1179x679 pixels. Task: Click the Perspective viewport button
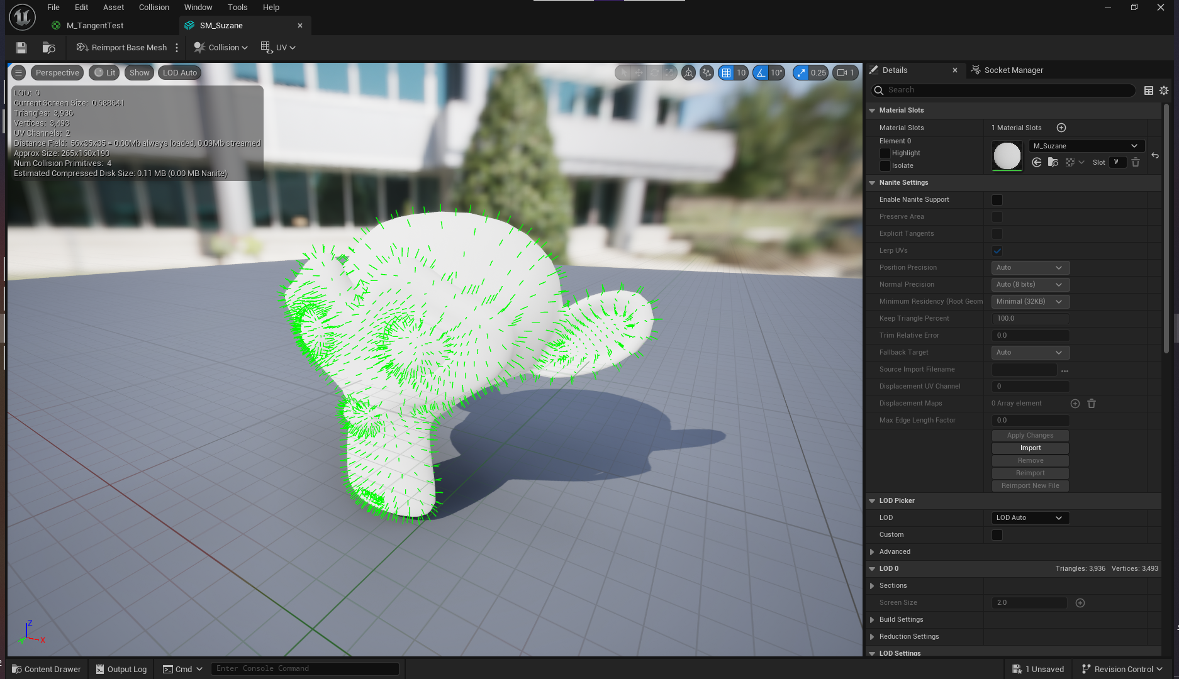tap(57, 73)
